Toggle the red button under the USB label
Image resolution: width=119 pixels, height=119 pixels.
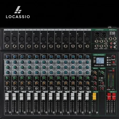(113, 71)
